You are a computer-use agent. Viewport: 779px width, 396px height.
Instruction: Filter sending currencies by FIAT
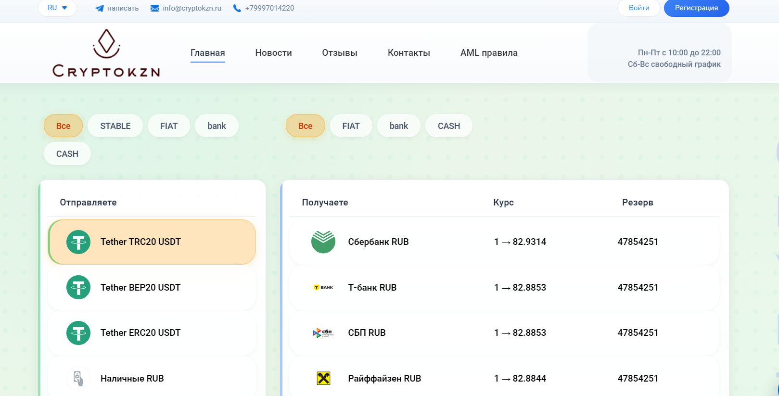click(x=169, y=126)
